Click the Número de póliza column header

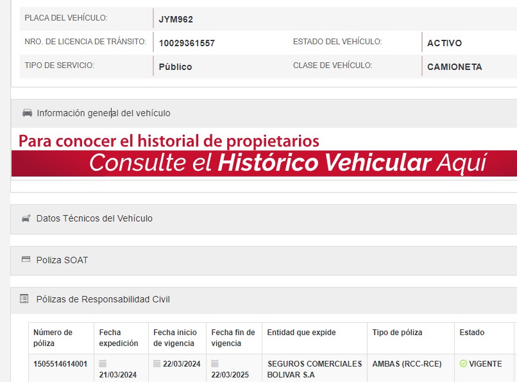[53, 338]
